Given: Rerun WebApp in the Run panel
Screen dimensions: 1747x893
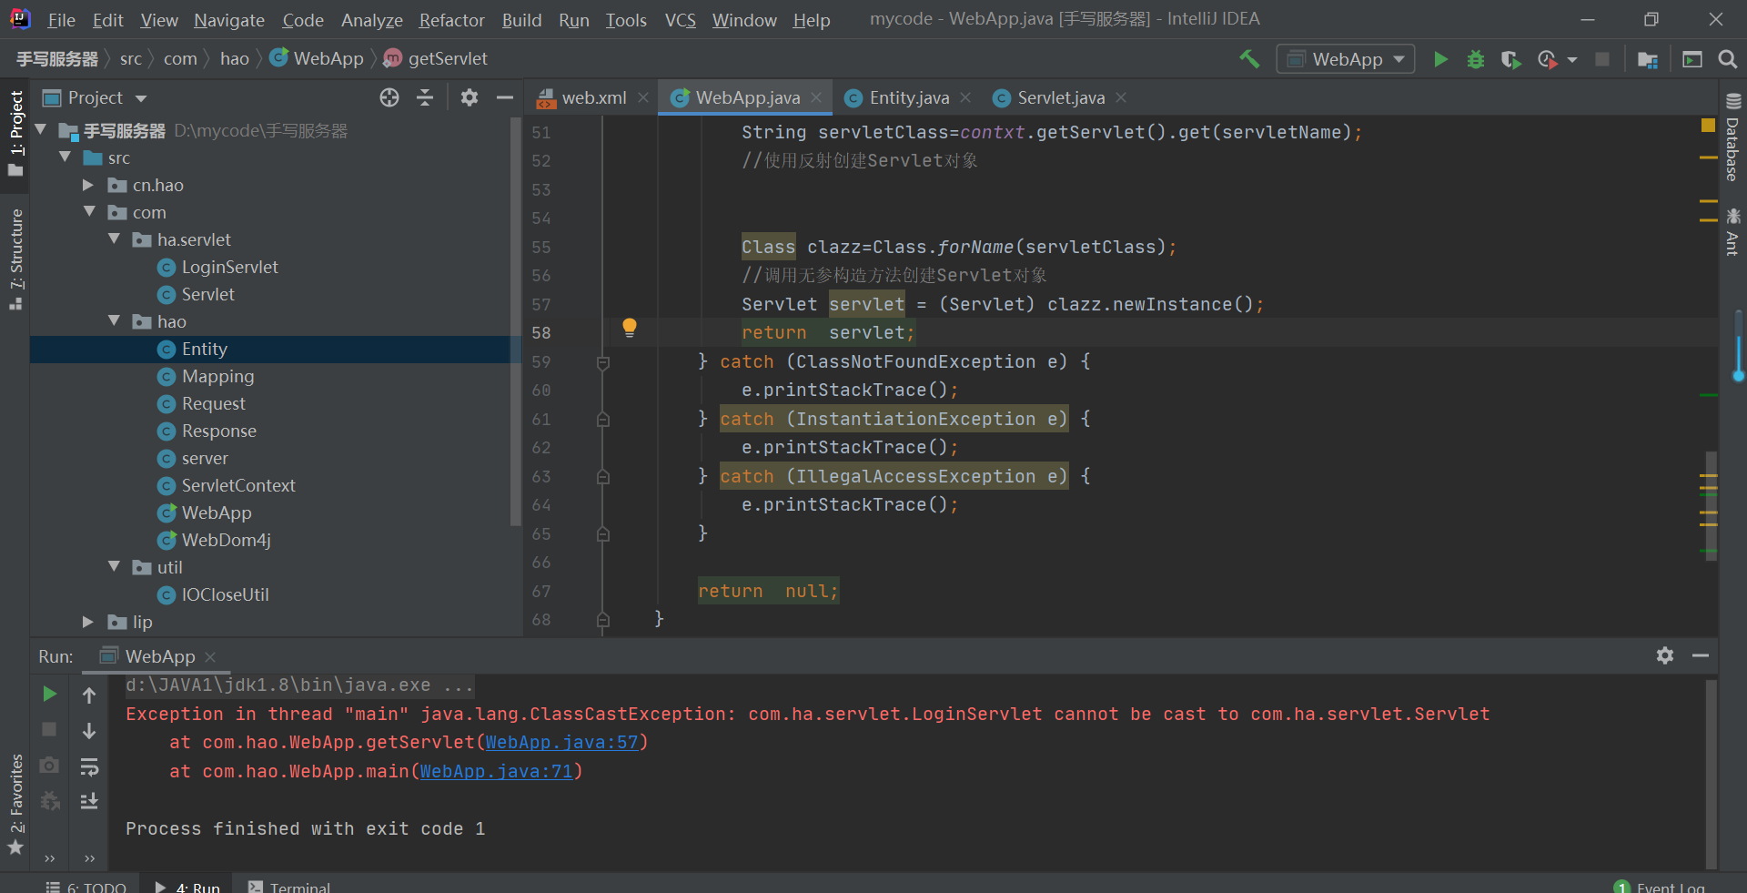Looking at the screenshot, I should pyautogui.click(x=50, y=695).
